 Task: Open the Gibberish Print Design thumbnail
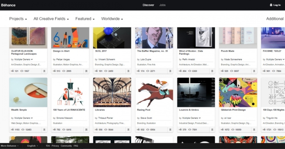[238, 92]
